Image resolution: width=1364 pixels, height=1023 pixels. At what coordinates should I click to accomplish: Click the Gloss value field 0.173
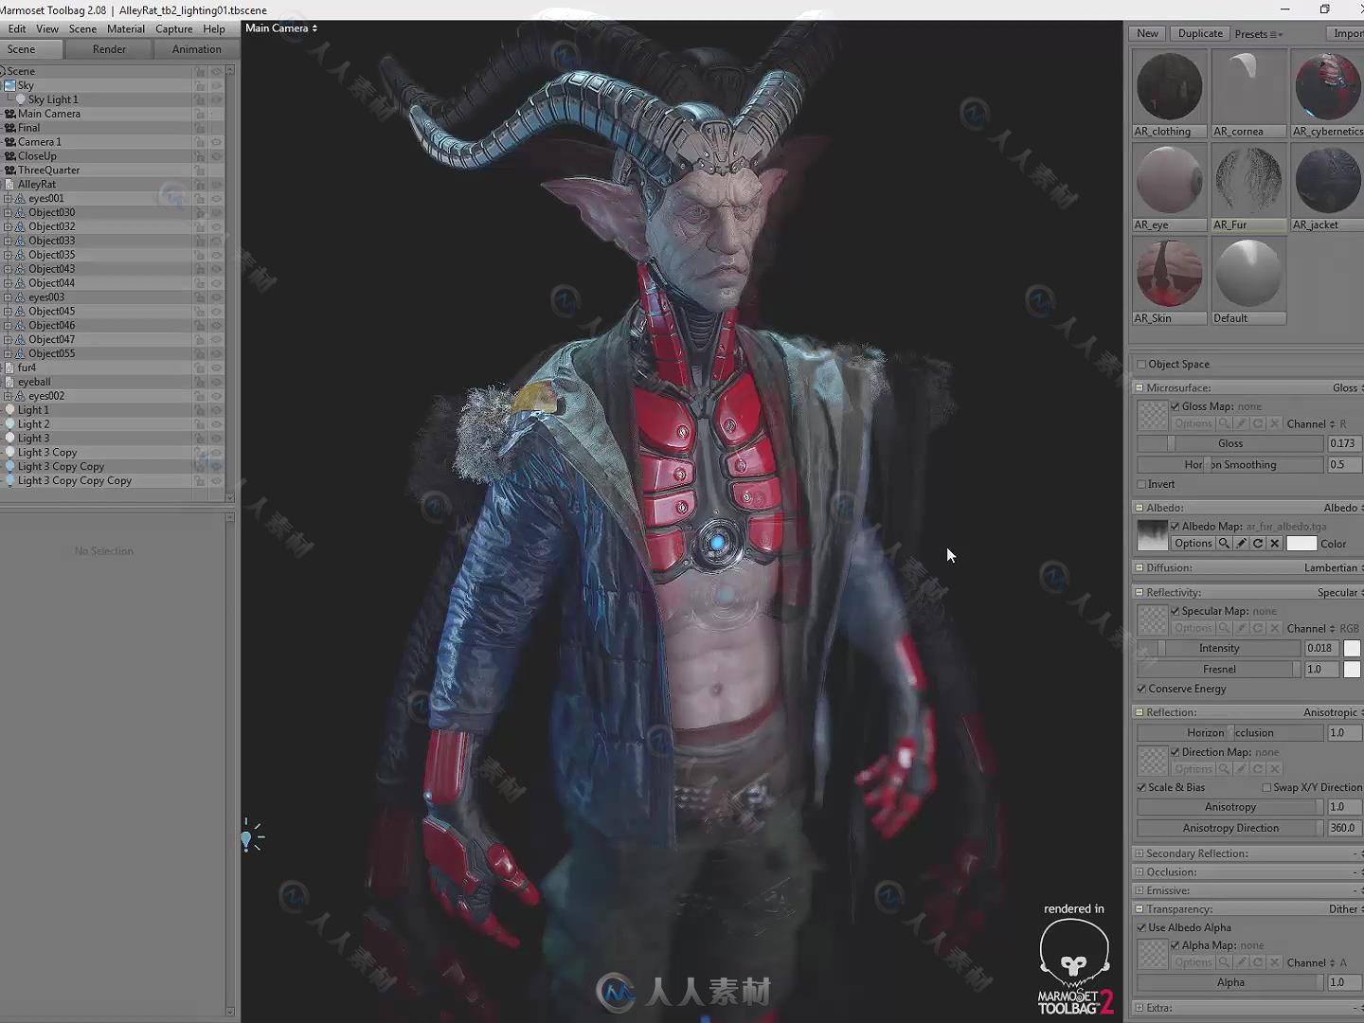1343,444
